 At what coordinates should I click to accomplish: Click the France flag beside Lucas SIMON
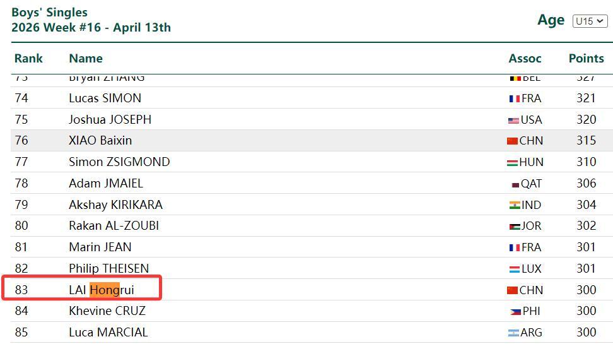tap(514, 98)
